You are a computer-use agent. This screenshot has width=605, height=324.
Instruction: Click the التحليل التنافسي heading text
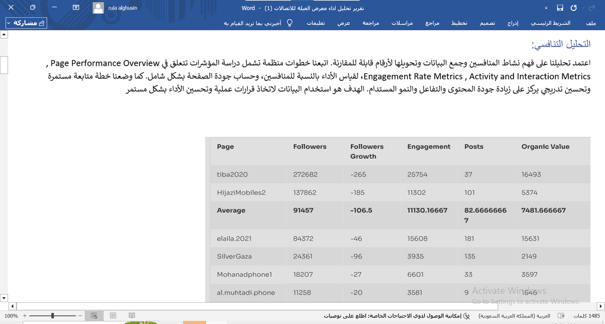pos(561,44)
